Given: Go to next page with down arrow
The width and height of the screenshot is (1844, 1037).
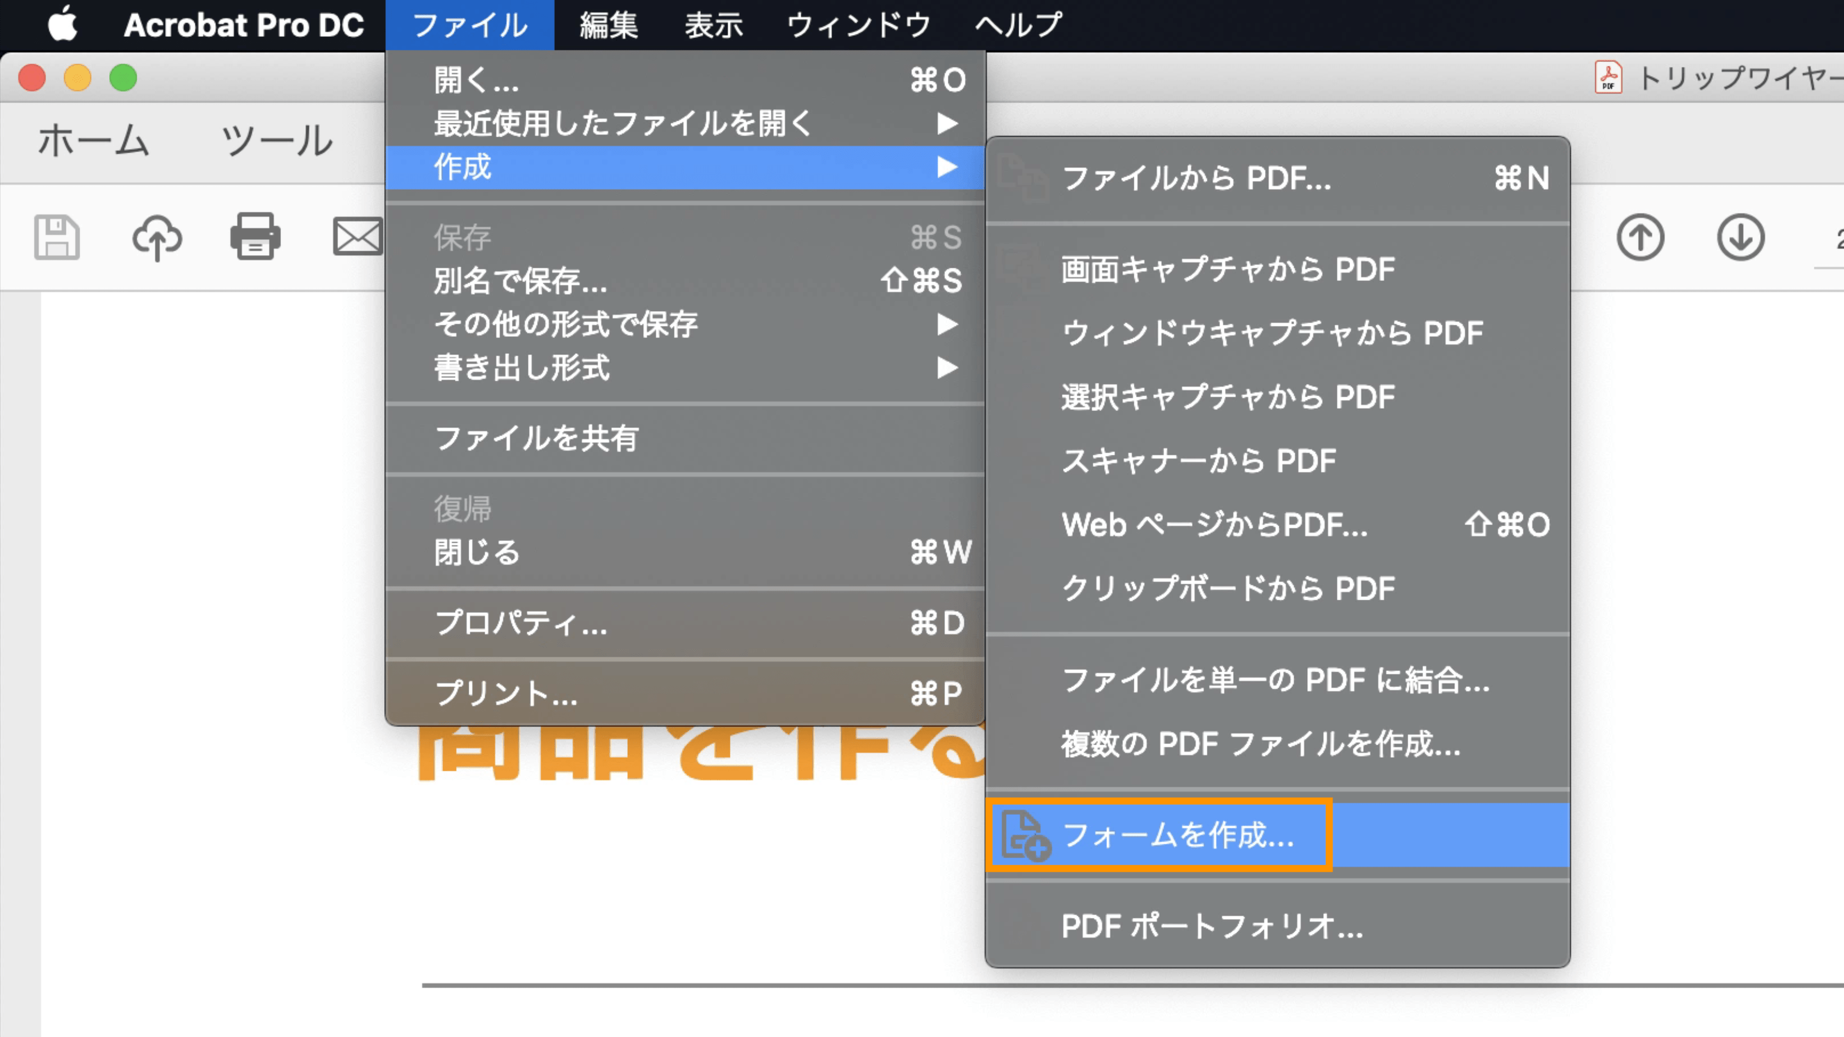Looking at the screenshot, I should 1740,237.
